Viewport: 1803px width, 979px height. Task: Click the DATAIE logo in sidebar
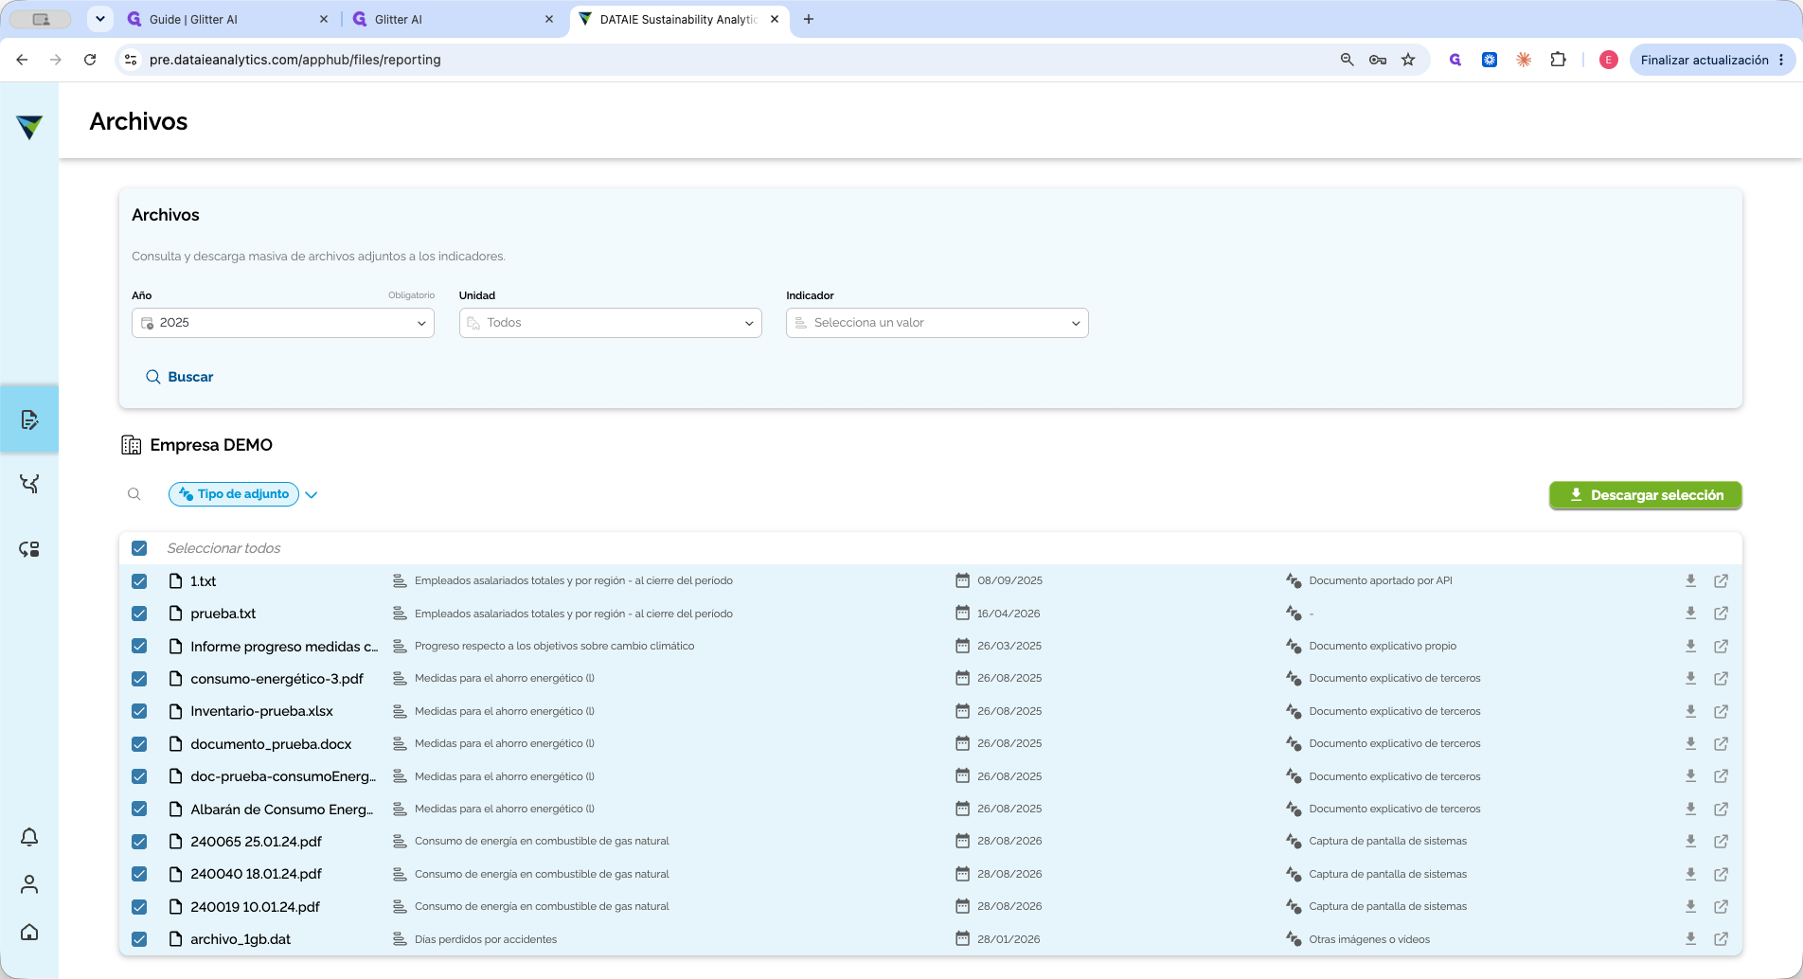[x=29, y=127]
